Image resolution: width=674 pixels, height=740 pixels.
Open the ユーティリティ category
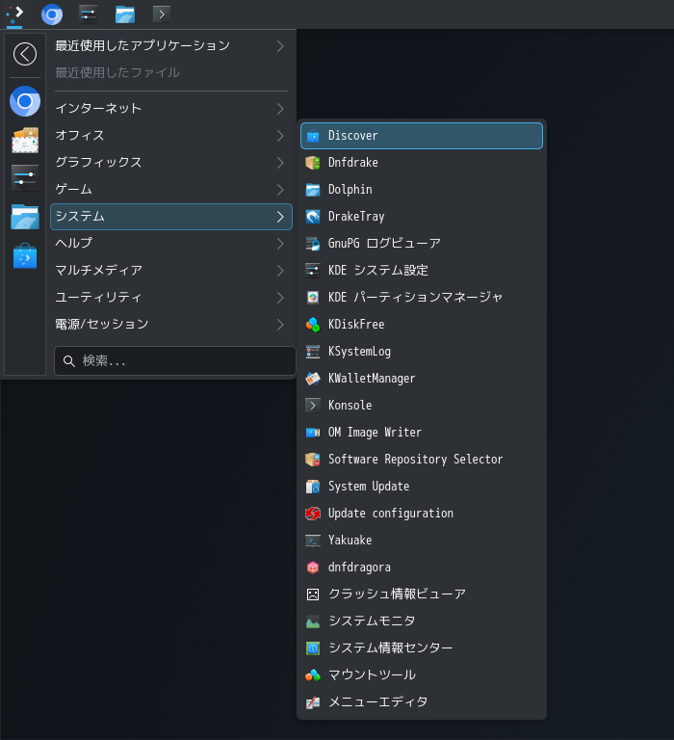[171, 298]
